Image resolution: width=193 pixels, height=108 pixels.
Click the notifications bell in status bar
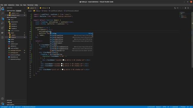[x=191, y=107]
